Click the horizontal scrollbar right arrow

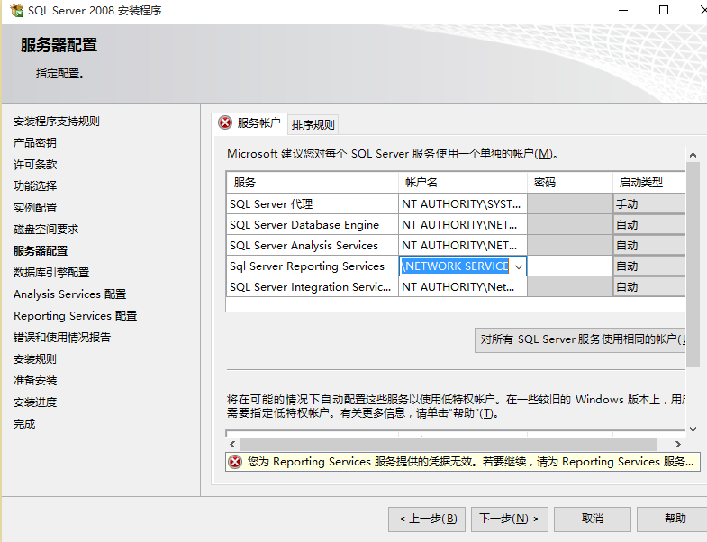click(677, 444)
